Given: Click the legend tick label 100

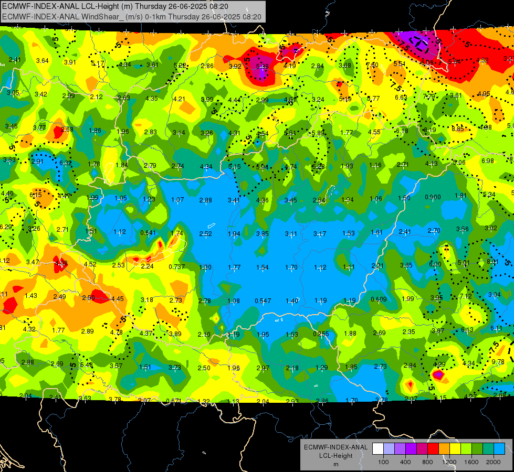Looking at the screenshot, I should (384, 462).
